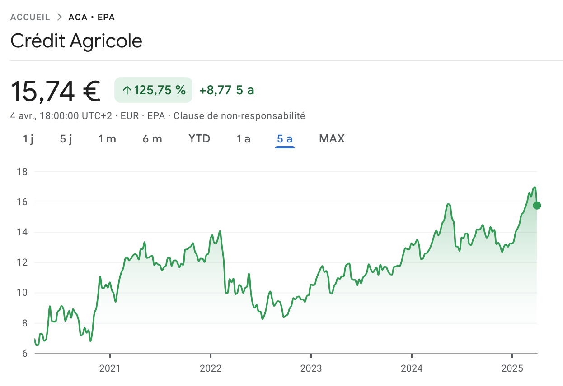Click the 2022 x-axis label
This screenshot has width=563, height=386.
click(x=211, y=368)
